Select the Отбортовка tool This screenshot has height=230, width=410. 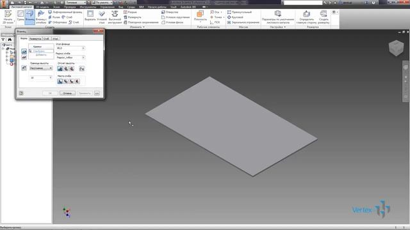(58, 22)
